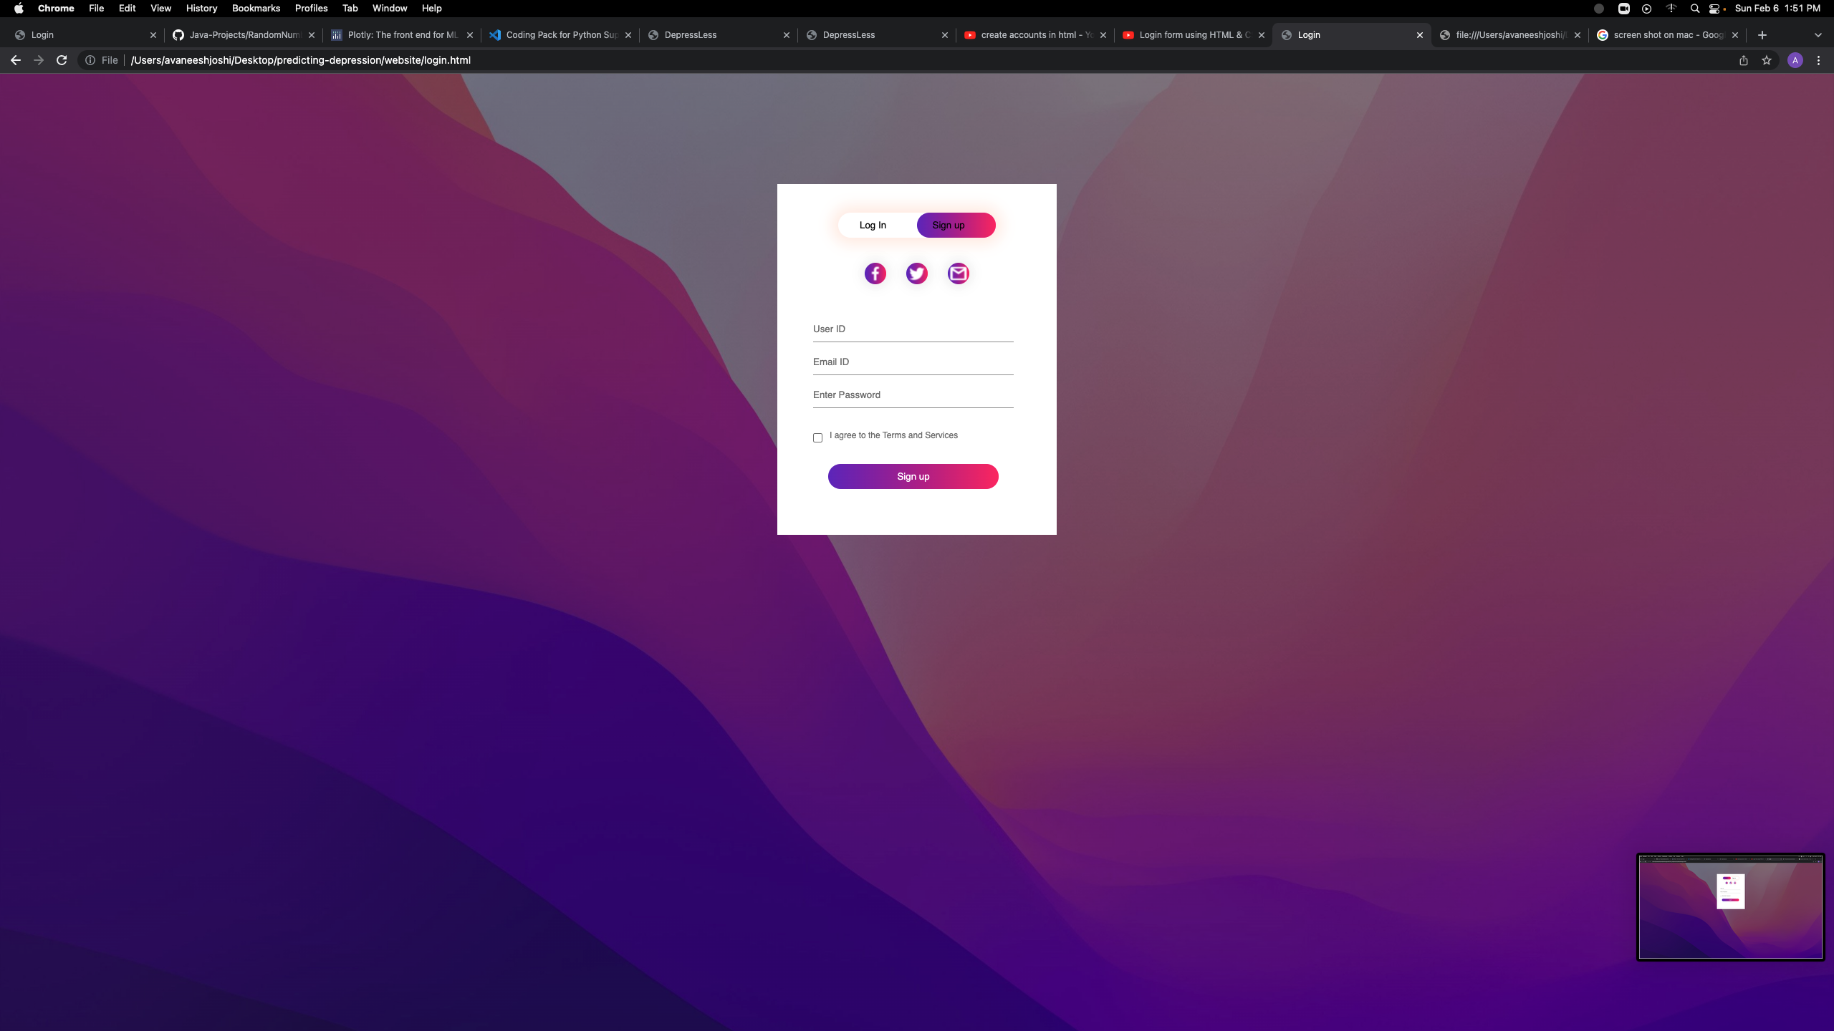Click the browser back arrow
The height and width of the screenshot is (1031, 1834).
pyautogui.click(x=16, y=60)
